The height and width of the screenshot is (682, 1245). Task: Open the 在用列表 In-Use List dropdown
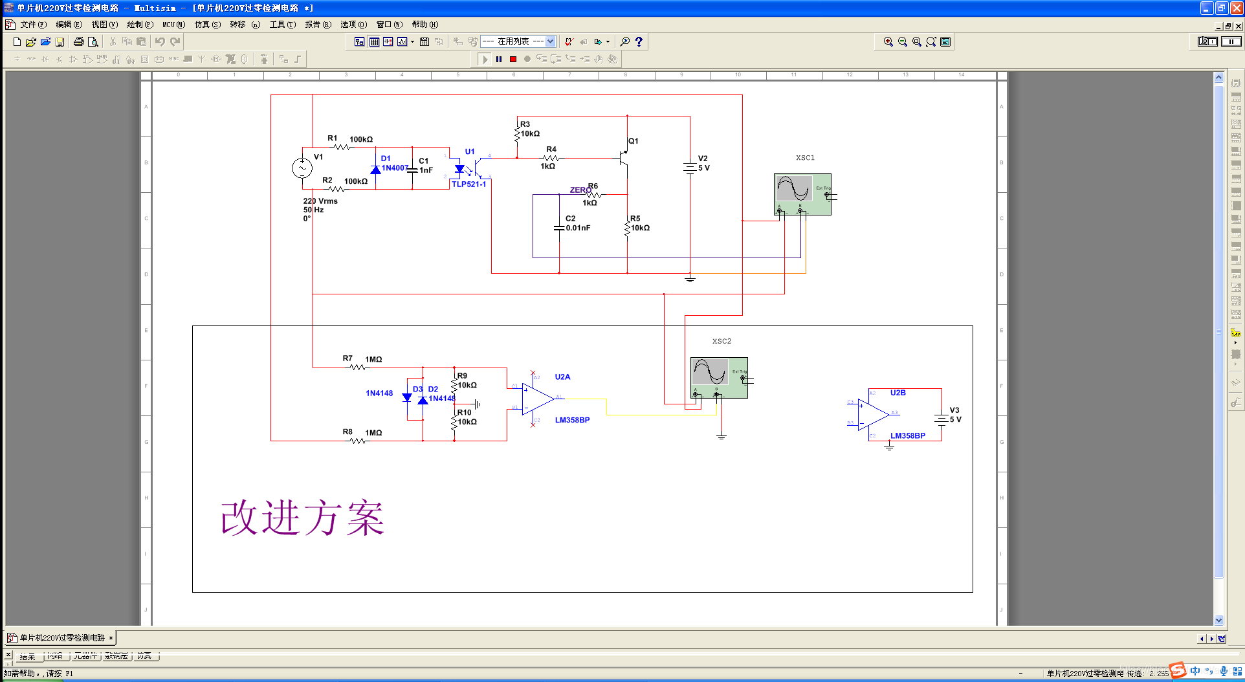tap(550, 41)
